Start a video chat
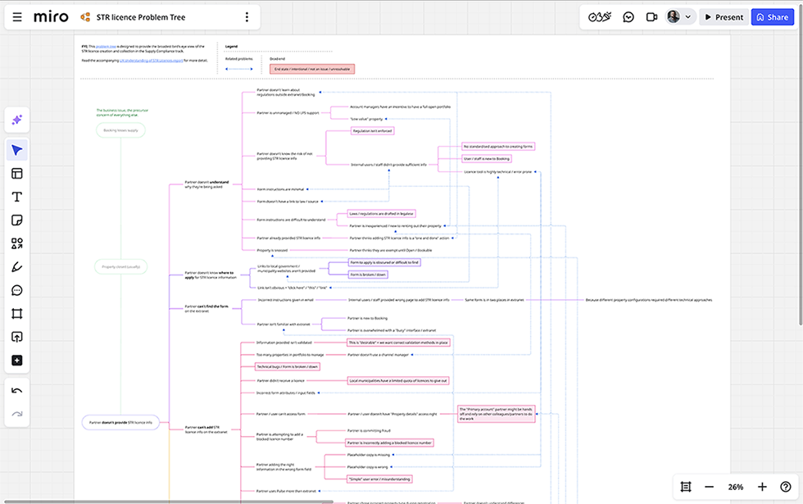The image size is (803, 504). point(651,16)
